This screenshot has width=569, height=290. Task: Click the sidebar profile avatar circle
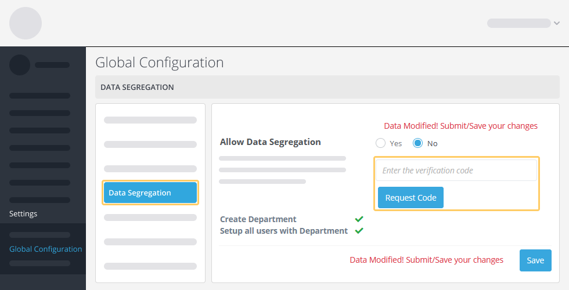[x=20, y=65]
